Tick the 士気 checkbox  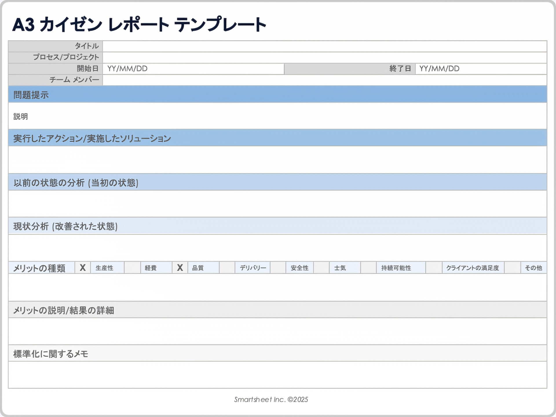point(321,268)
